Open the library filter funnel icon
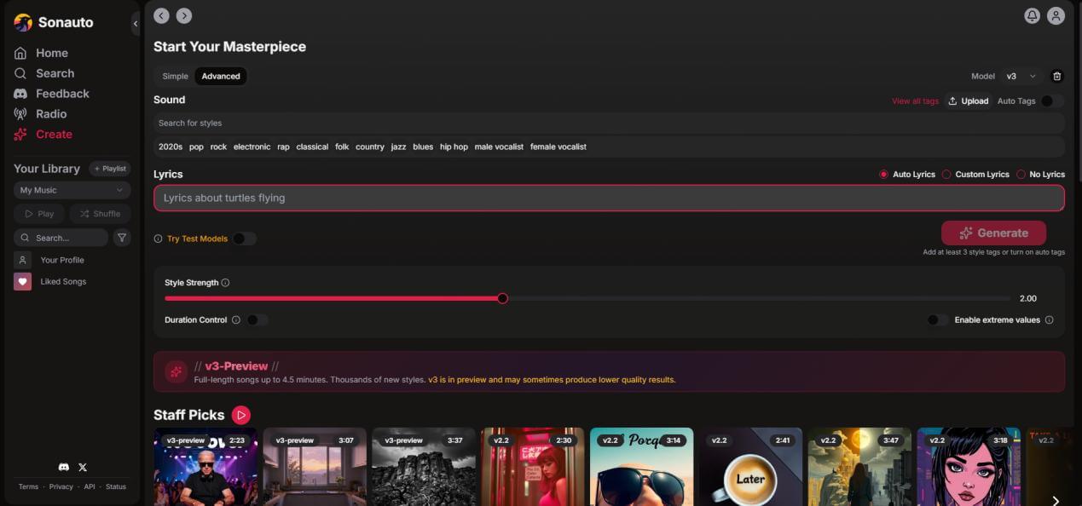The width and height of the screenshot is (1082, 506). (x=122, y=239)
